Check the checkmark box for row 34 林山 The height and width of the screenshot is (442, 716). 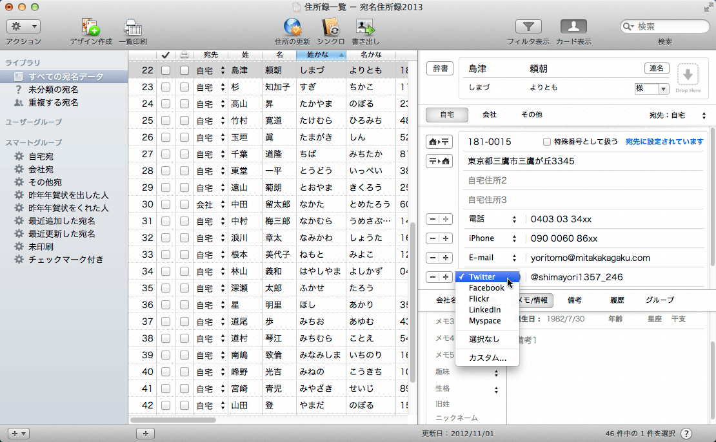166,271
